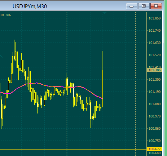Select the yellow 100.672 price level tag
The height and width of the screenshot is (156, 167).
coord(155,149)
